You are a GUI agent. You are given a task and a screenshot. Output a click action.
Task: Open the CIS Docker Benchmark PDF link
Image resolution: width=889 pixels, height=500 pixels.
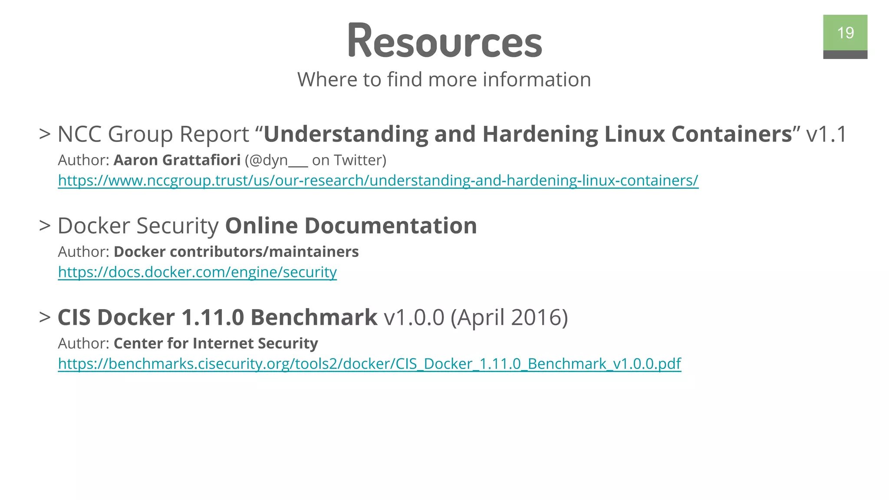coord(369,363)
